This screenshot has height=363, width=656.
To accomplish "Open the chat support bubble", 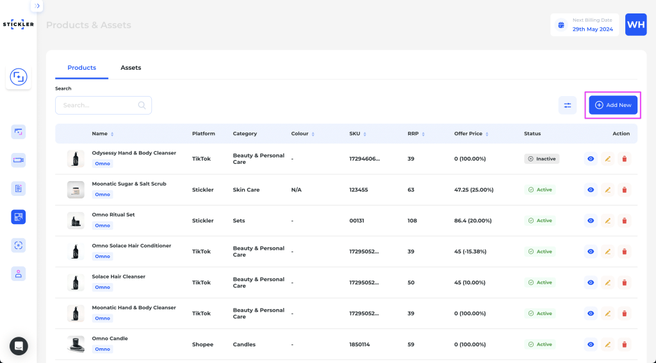I will (x=19, y=346).
